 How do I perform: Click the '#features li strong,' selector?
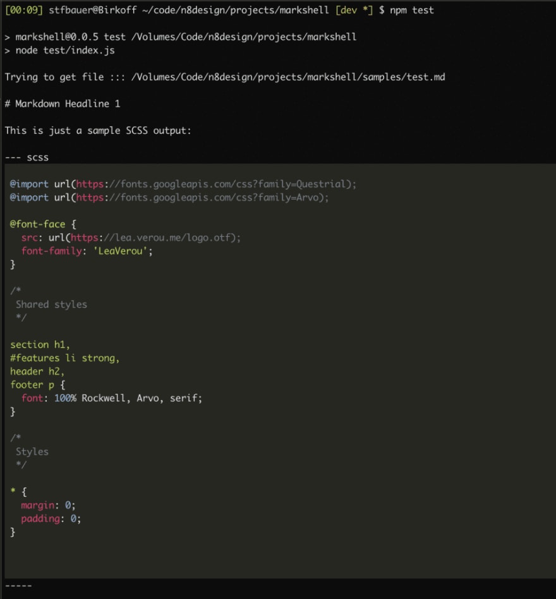pyautogui.click(x=65, y=358)
